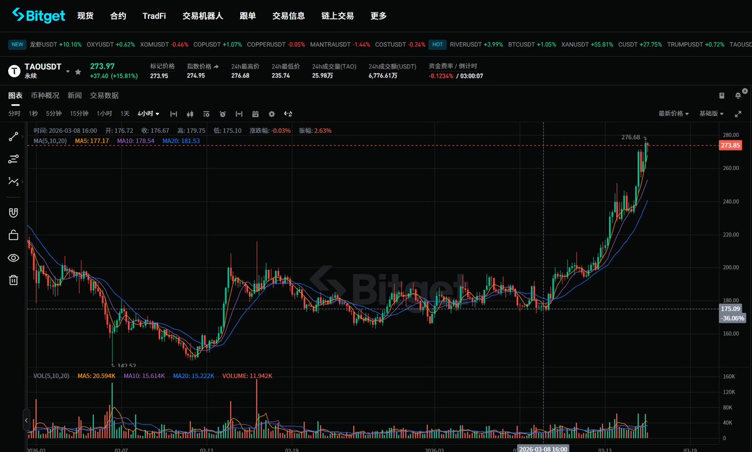Click the second range measure icon in toolbar

[x=239, y=114]
